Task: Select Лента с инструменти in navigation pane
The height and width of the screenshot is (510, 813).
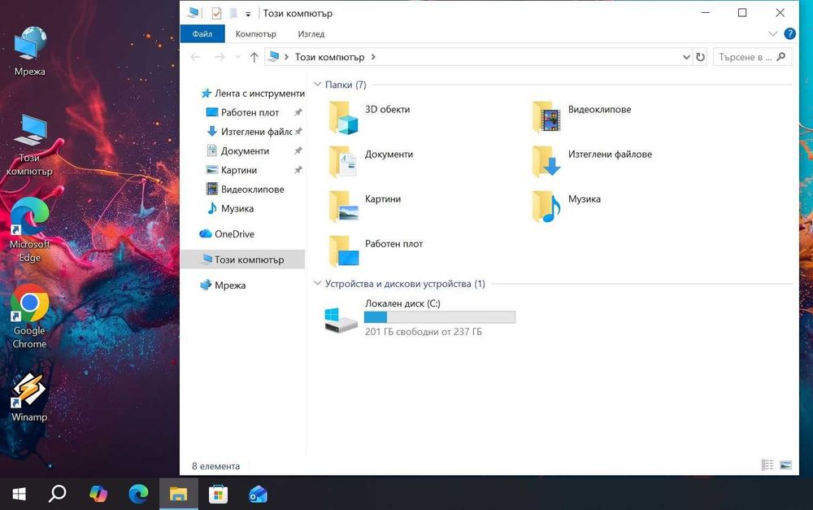Action: 253,94
